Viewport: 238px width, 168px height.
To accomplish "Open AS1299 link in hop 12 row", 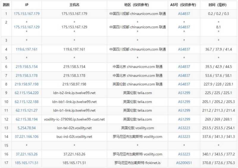I will point(184,119).
